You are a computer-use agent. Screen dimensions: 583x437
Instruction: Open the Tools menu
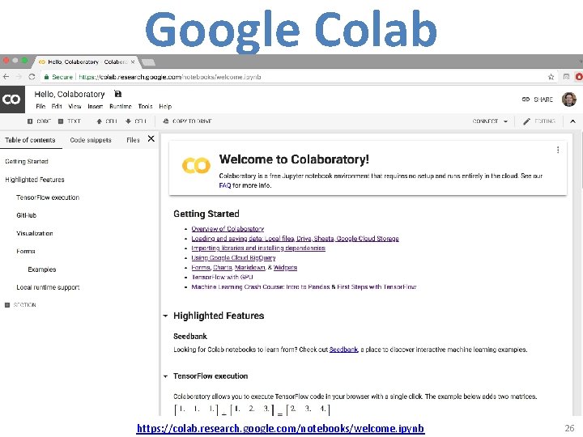pyautogui.click(x=146, y=106)
